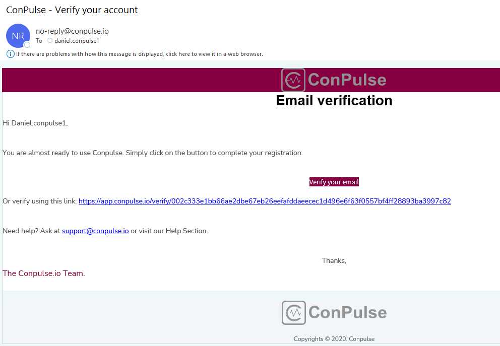Click the support@conpulse.io email link

pos(95,231)
